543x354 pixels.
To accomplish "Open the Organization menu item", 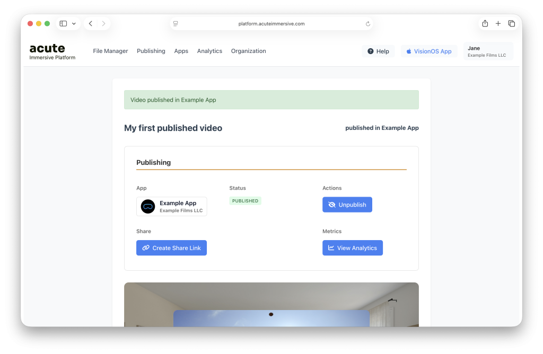I will coord(248,51).
